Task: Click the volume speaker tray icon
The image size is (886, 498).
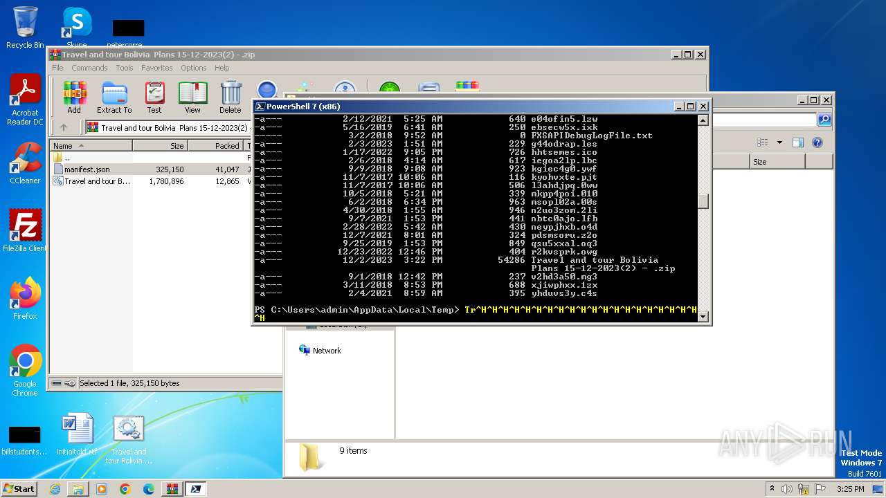Action: coord(787,489)
